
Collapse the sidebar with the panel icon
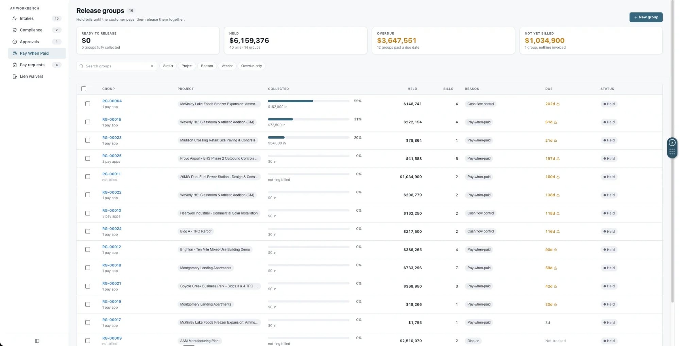(x=37, y=341)
